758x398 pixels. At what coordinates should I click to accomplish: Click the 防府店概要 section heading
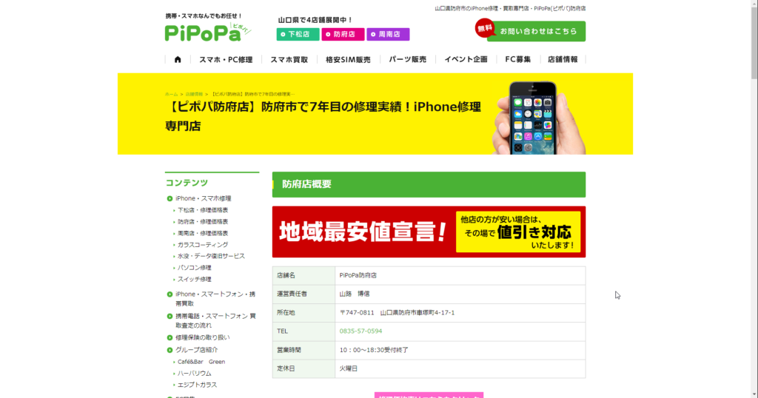click(x=429, y=184)
